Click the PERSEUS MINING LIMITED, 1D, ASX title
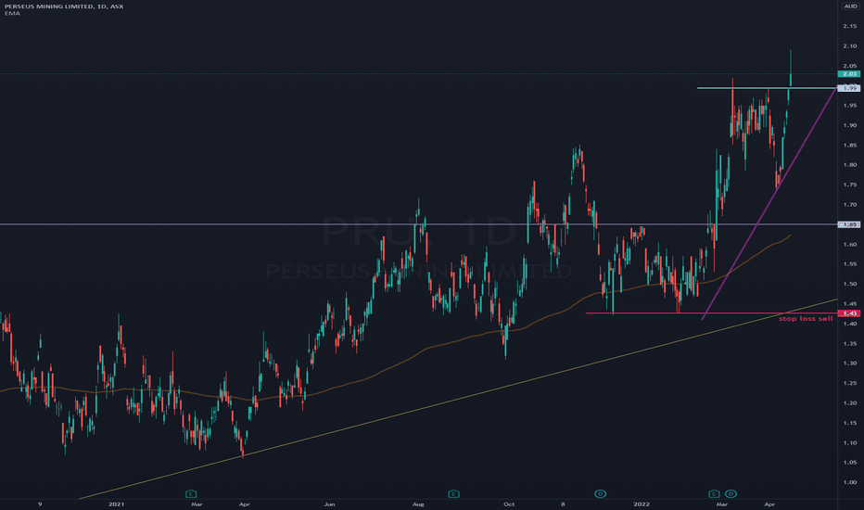The height and width of the screenshot is (510, 864). click(64, 6)
